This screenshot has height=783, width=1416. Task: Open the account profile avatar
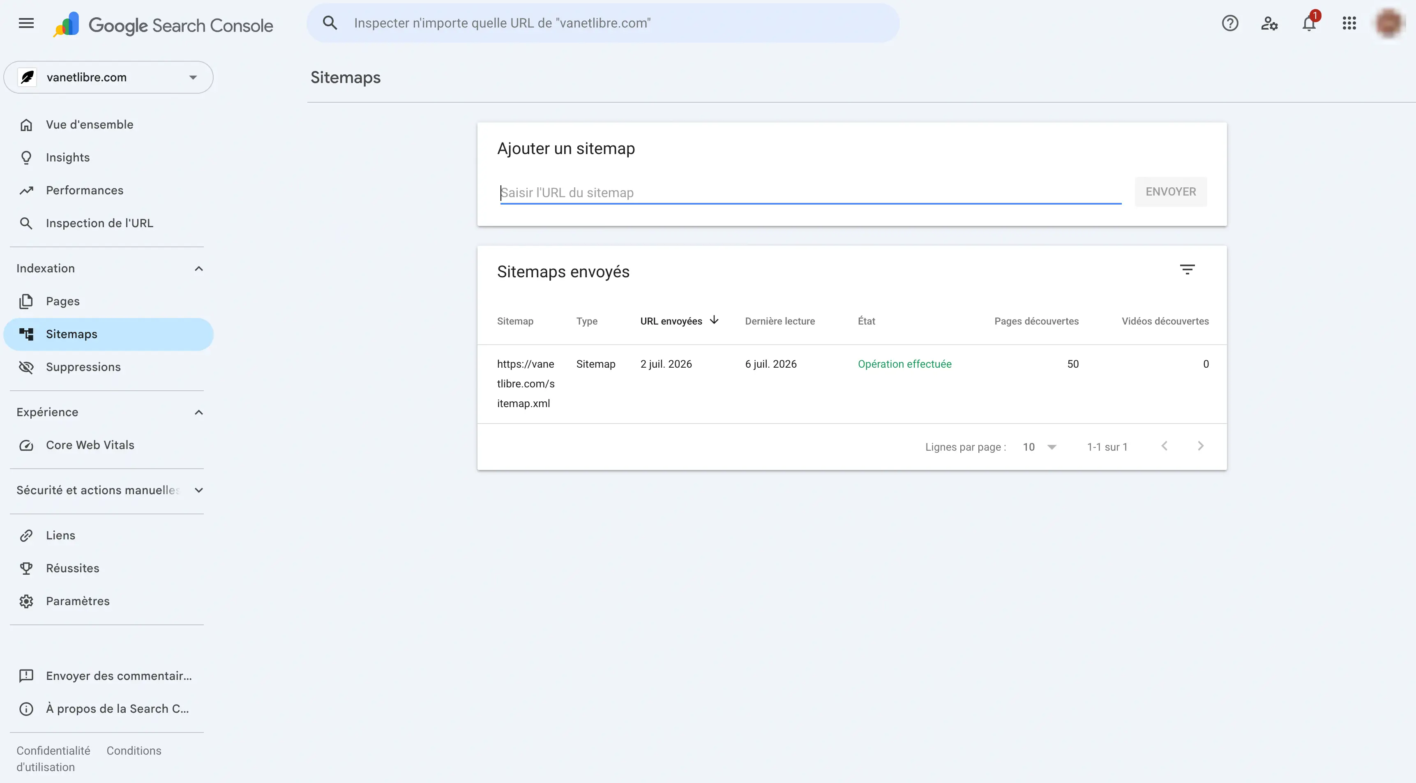pyautogui.click(x=1388, y=23)
